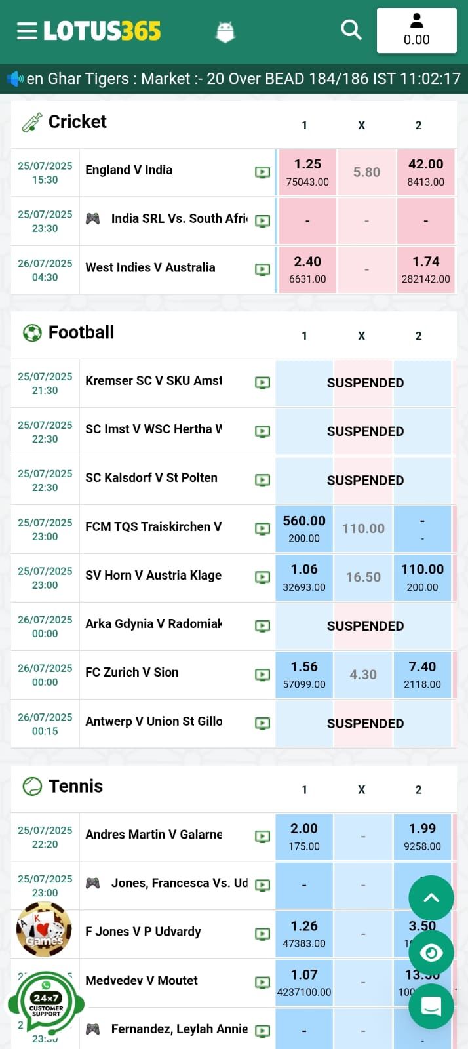Toggle the green eye visibility button
Image resolution: width=468 pixels, height=1049 pixels.
pyautogui.click(x=431, y=953)
